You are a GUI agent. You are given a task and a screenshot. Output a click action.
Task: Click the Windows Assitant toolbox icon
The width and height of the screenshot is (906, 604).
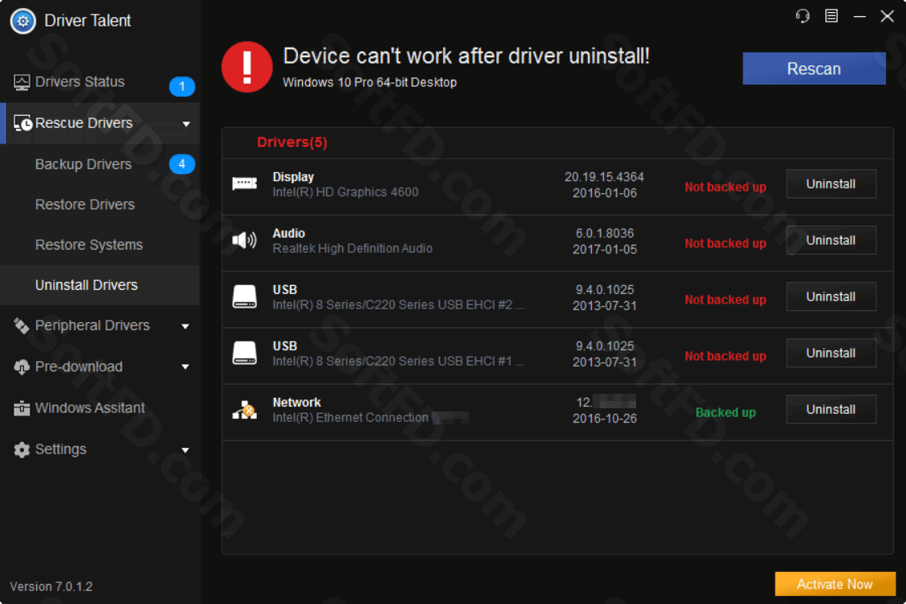22,408
